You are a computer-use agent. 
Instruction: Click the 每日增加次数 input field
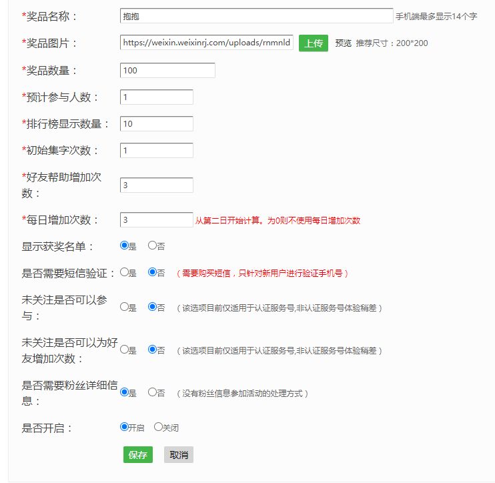[x=157, y=219]
